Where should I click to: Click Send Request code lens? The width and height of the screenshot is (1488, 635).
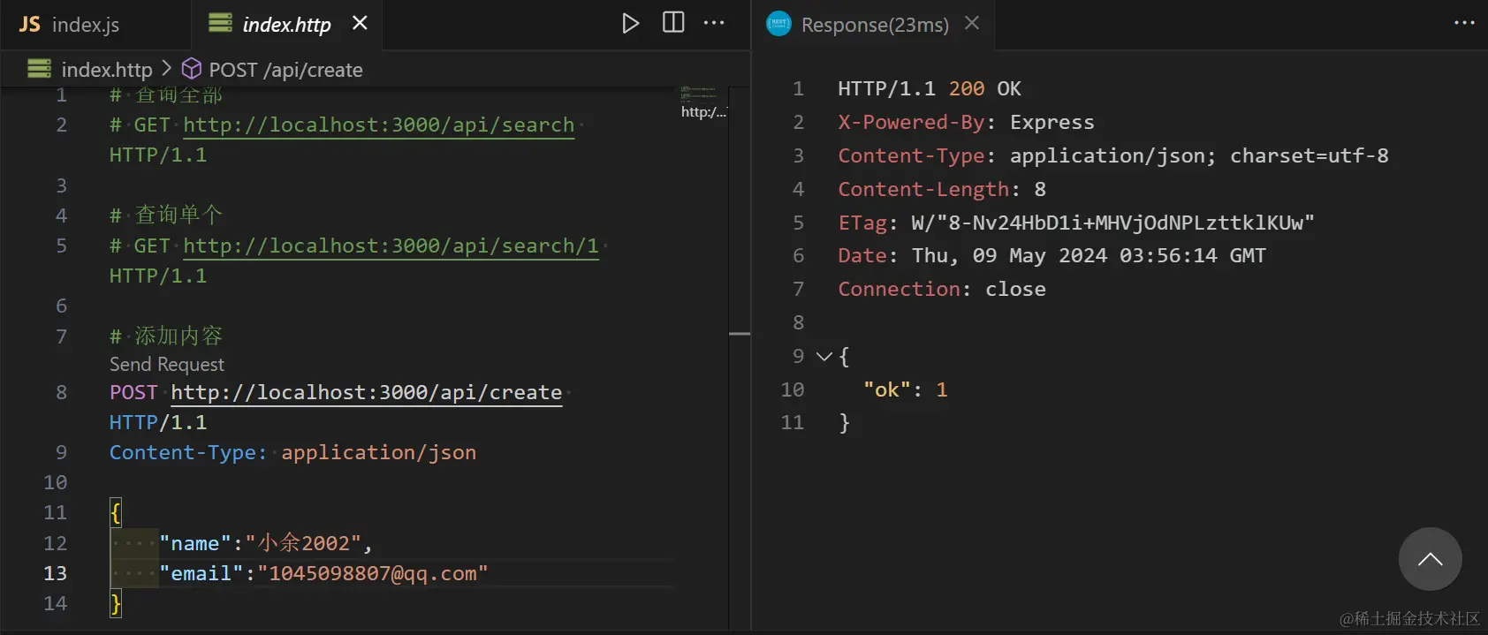pyautogui.click(x=167, y=364)
